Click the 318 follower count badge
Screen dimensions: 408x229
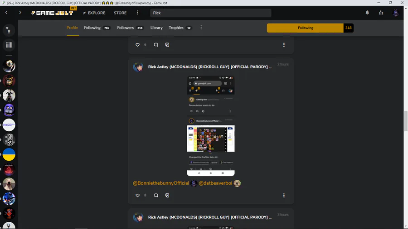(349, 28)
